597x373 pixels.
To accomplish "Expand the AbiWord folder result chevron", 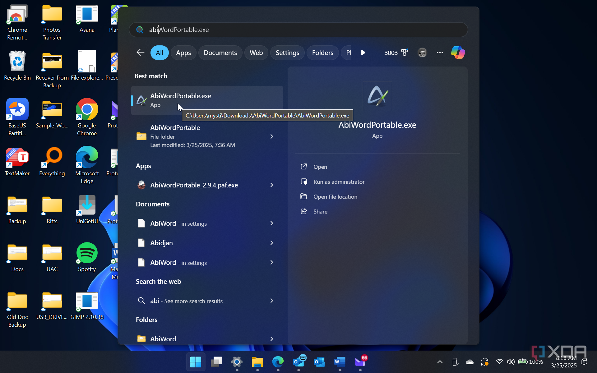I will 272,339.
